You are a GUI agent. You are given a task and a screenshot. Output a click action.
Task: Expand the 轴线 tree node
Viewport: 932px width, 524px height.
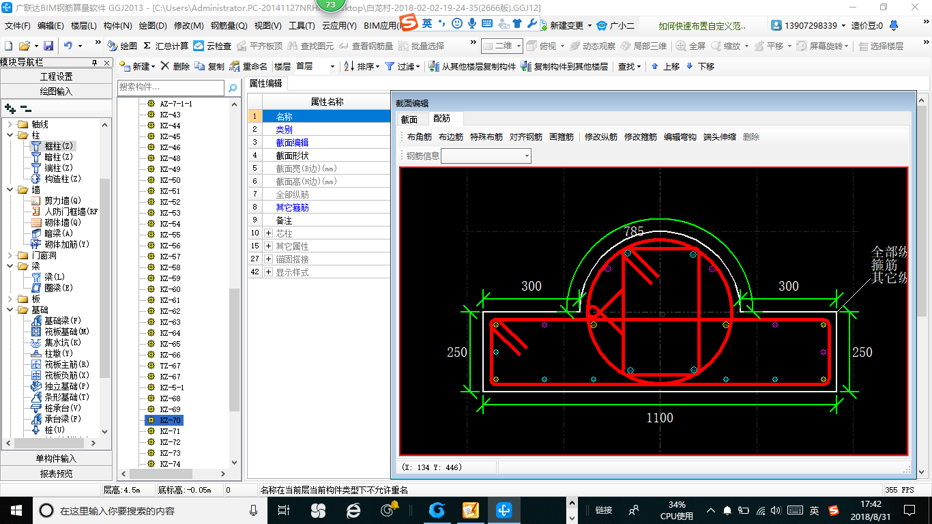point(10,124)
